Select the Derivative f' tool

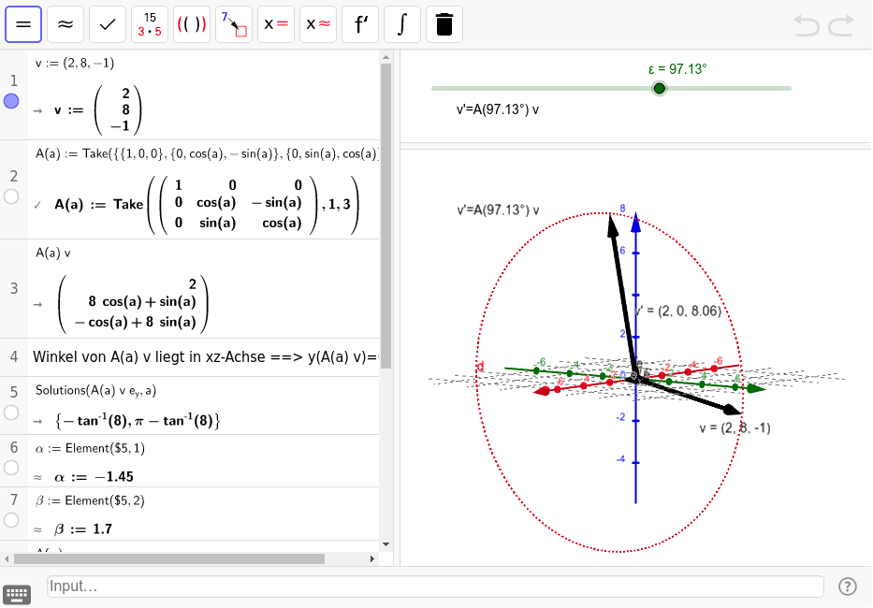360,24
